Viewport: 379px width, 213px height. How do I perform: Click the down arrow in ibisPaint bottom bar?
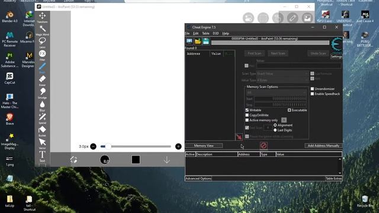coord(167,160)
